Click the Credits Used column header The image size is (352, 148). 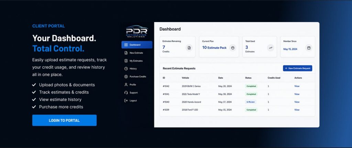[274, 78]
